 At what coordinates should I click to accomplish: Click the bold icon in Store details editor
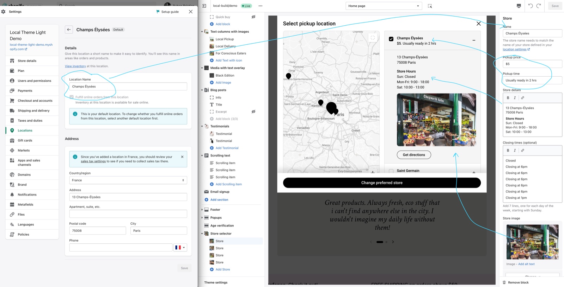[508, 98]
